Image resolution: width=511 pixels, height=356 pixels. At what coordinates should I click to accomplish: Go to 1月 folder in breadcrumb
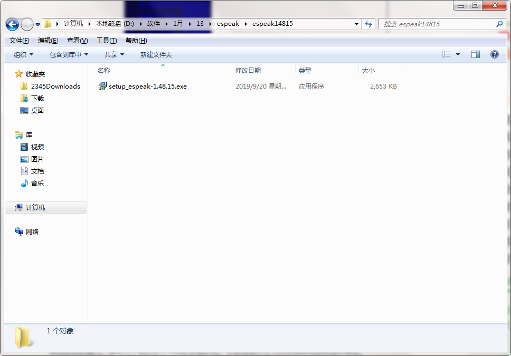177,24
